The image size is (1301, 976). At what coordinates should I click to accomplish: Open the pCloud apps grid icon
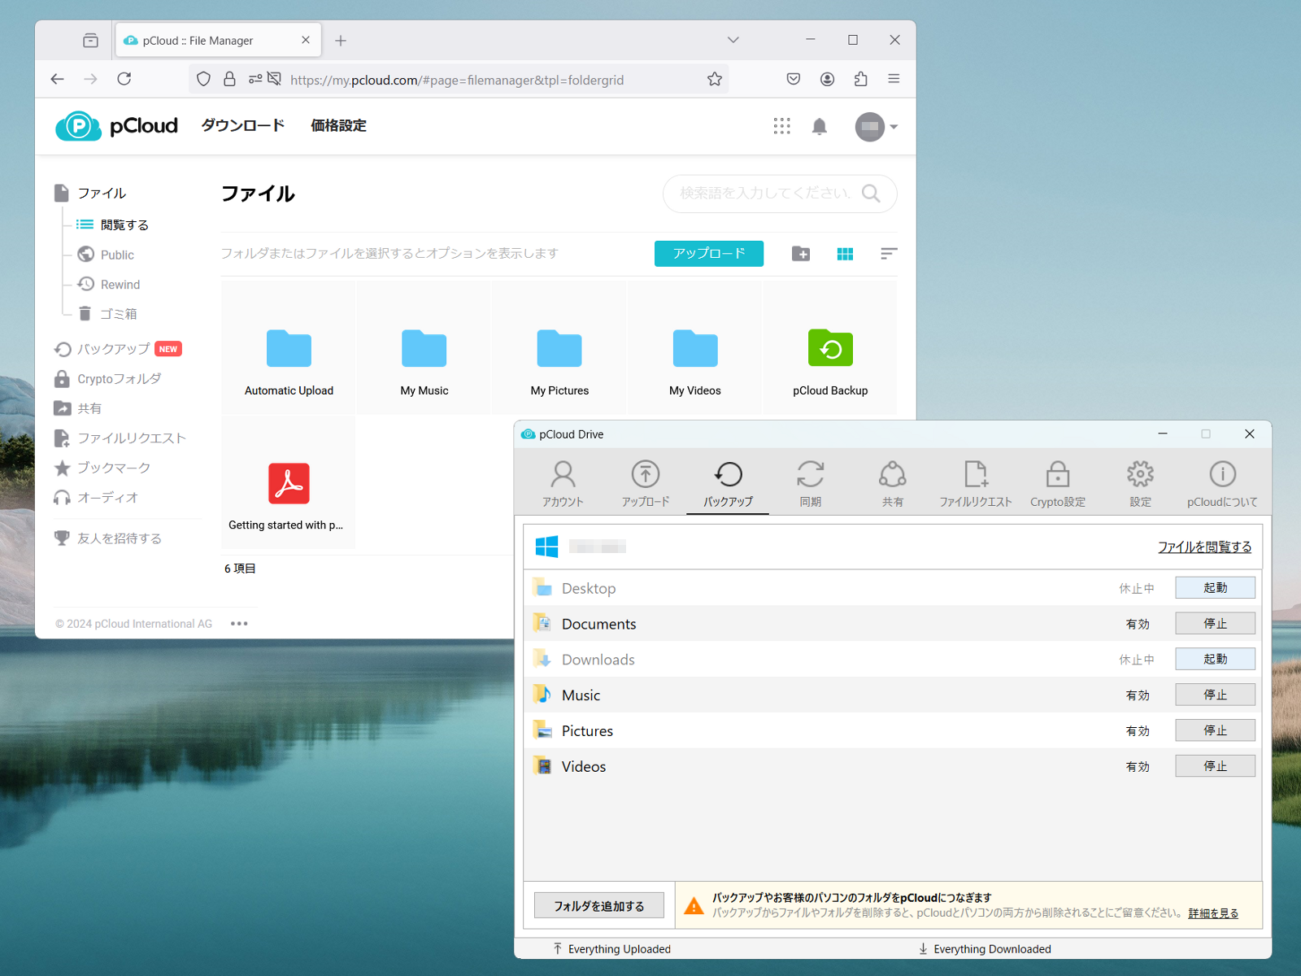pos(781,126)
